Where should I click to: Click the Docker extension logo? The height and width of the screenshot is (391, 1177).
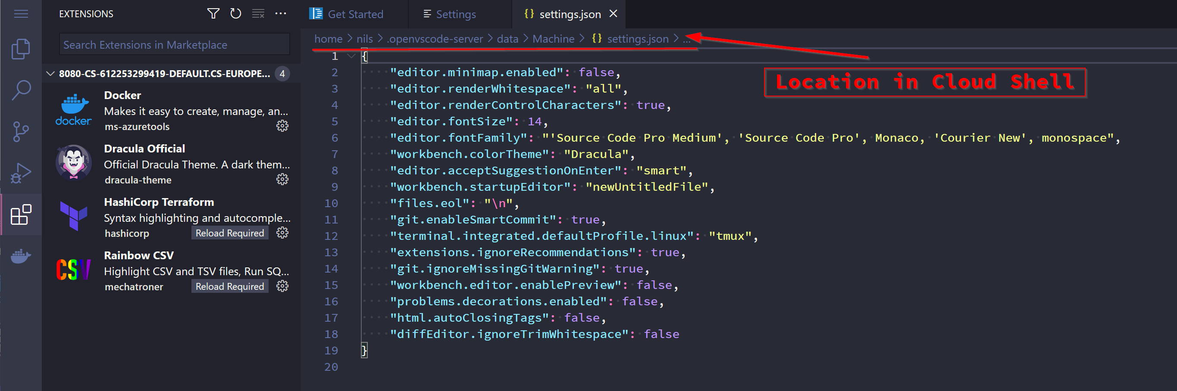point(74,110)
